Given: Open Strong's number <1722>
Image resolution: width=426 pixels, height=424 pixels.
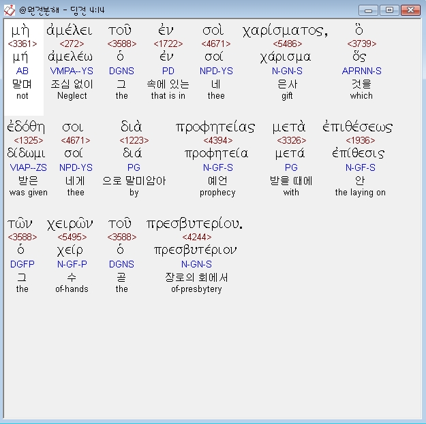Looking at the screenshot, I should point(168,44).
